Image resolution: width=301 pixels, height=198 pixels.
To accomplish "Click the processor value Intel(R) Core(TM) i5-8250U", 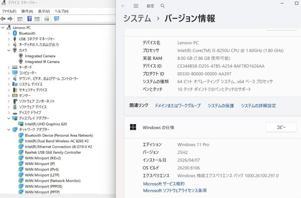I will (230, 50).
